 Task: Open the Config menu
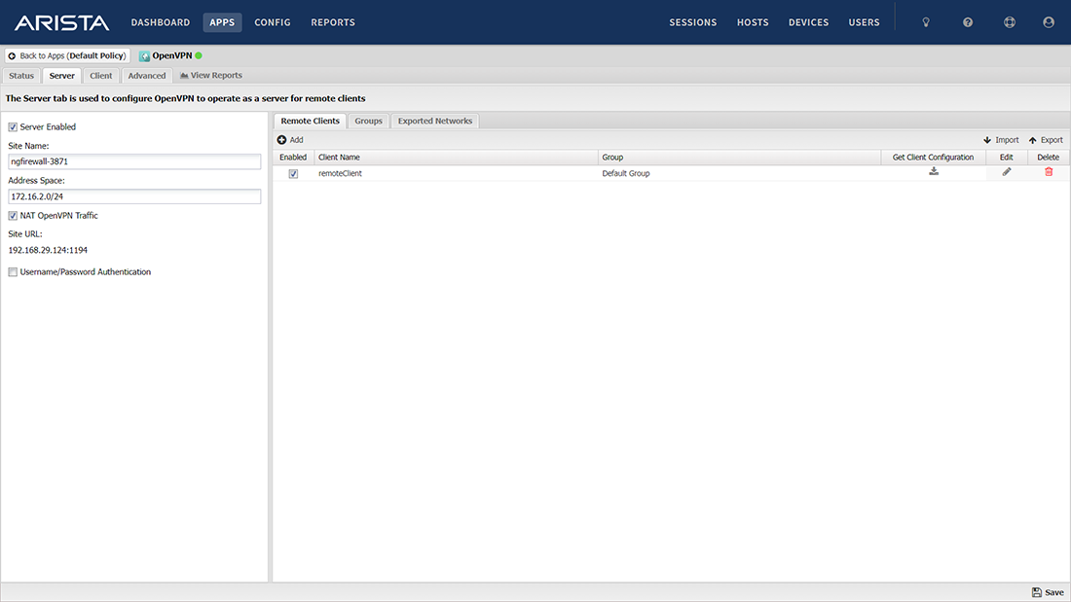tap(273, 22)
